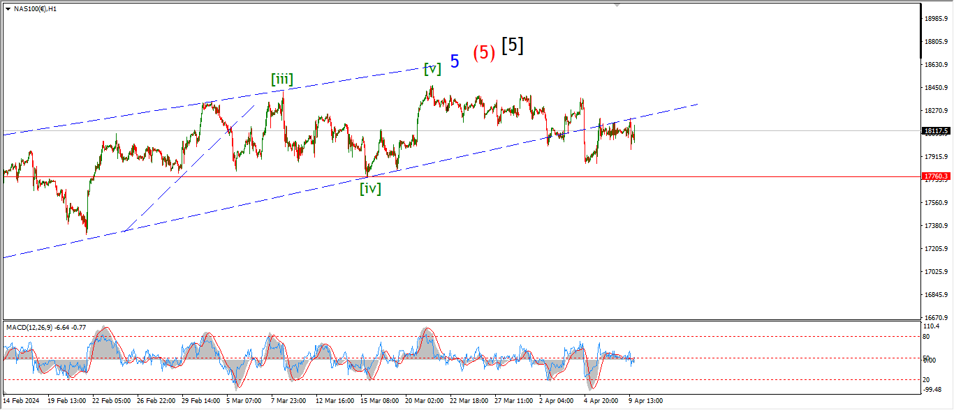Click the red 17760.3 price tag

click(934, 177)
